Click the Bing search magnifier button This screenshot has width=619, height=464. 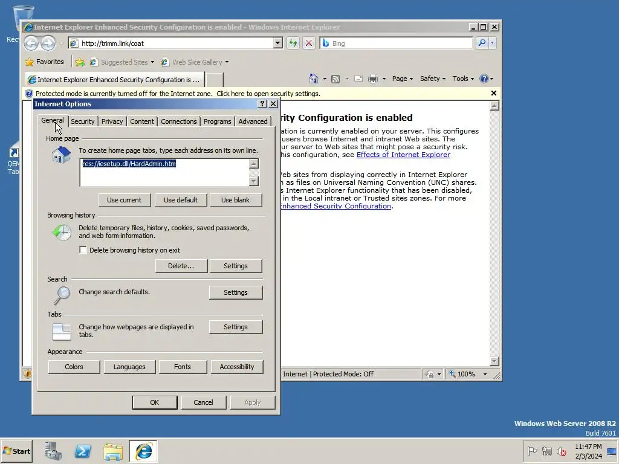(482, 43)
